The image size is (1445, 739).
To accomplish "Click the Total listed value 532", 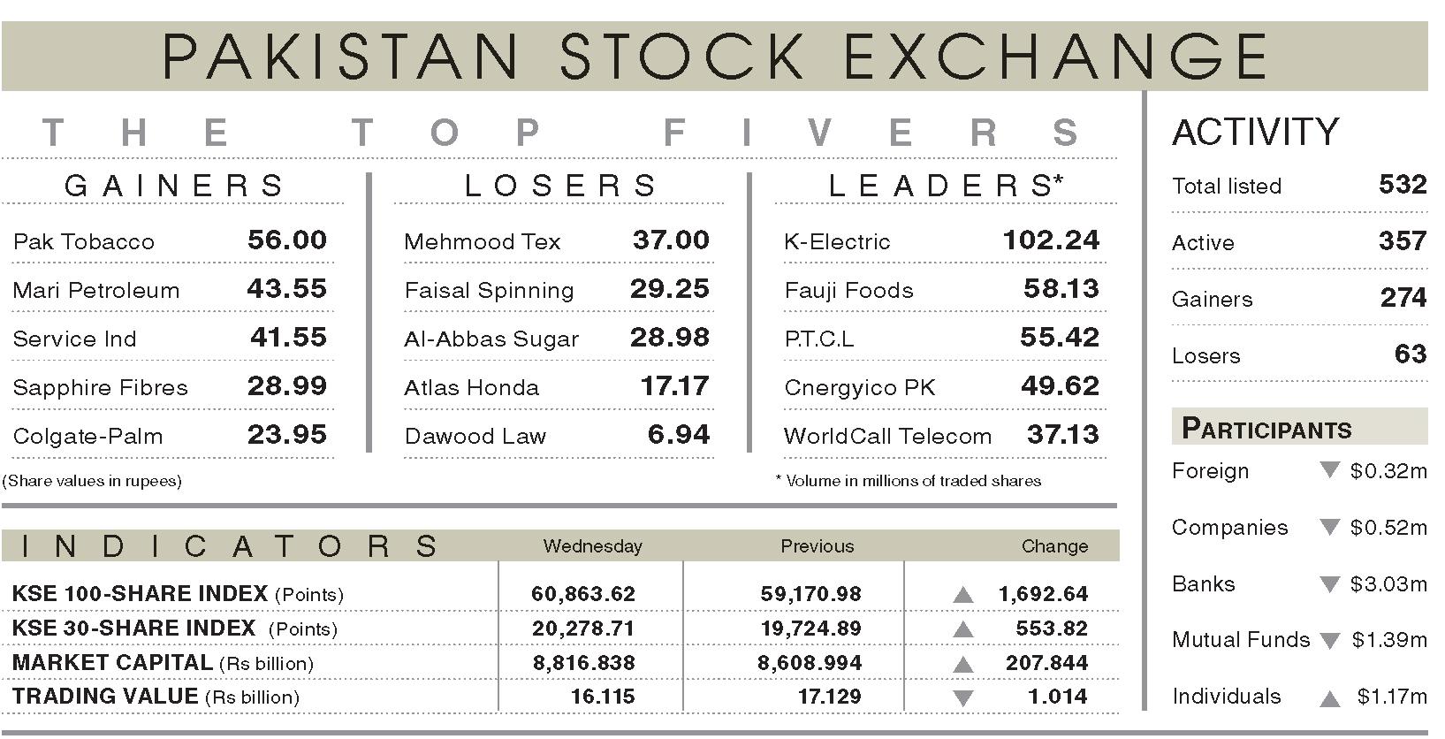I will [1402, 185].
